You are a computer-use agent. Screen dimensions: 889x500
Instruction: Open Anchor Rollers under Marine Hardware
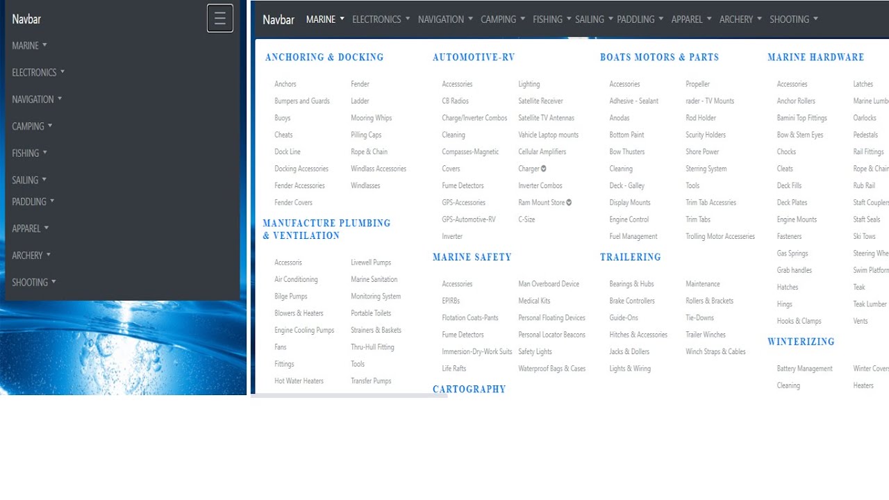point(796,101)
